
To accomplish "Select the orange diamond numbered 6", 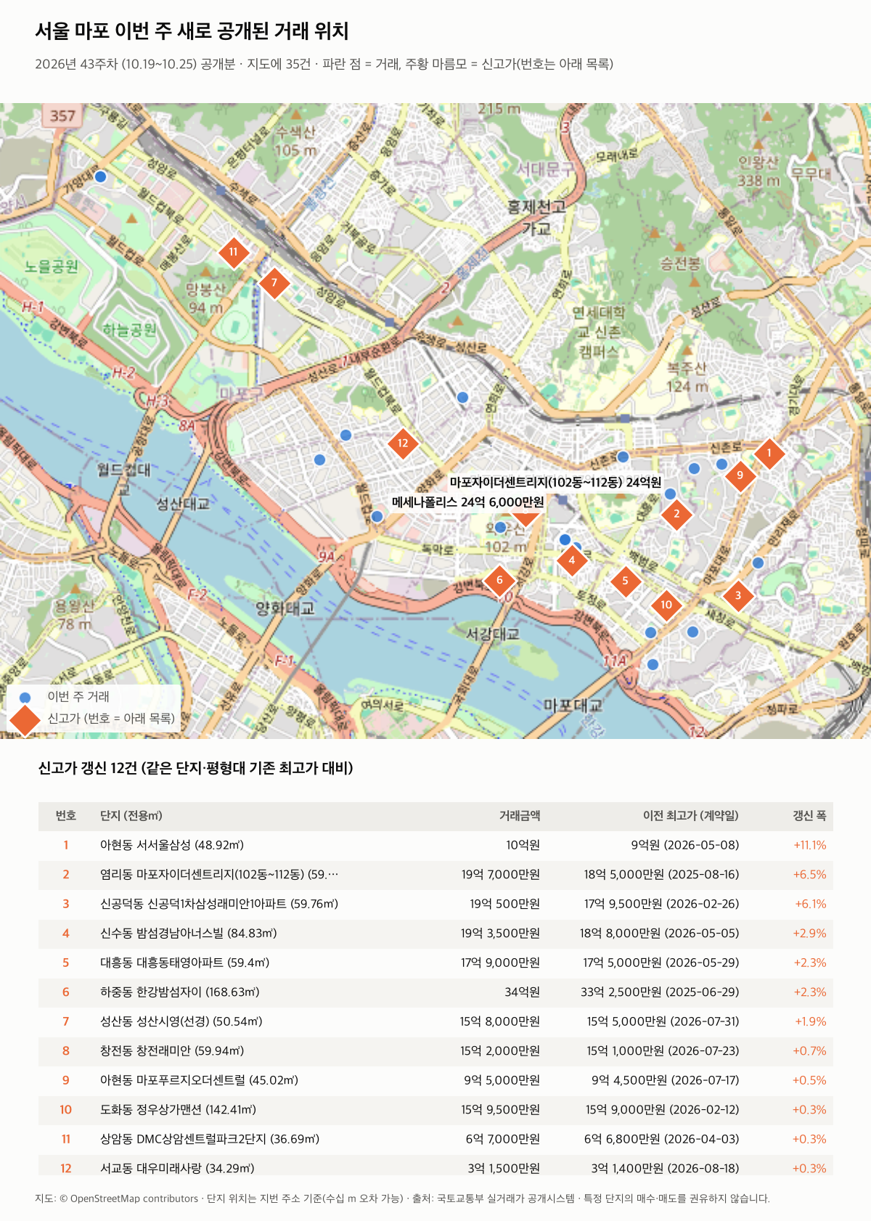I will 499,580.
